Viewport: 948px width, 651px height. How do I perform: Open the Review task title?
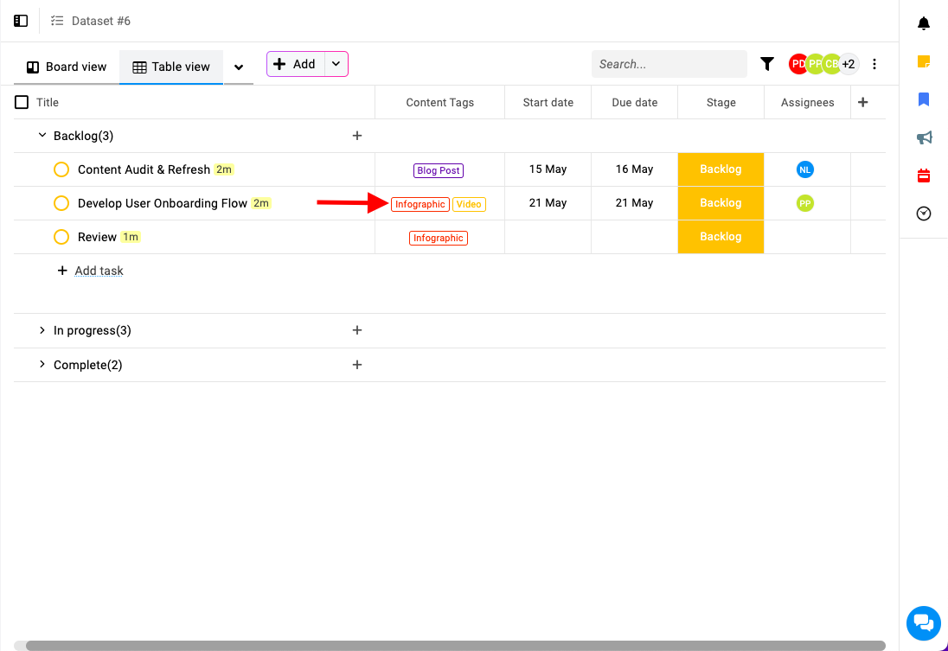(97, 237)
